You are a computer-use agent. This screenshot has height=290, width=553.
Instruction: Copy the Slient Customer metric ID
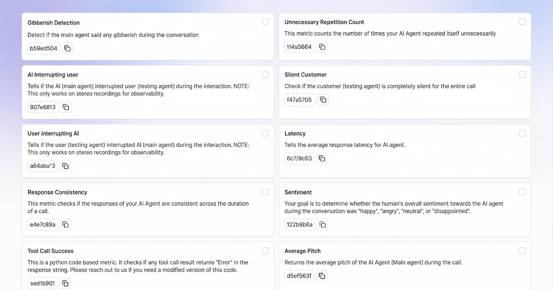pyautogui.click(x=323, y=99)
